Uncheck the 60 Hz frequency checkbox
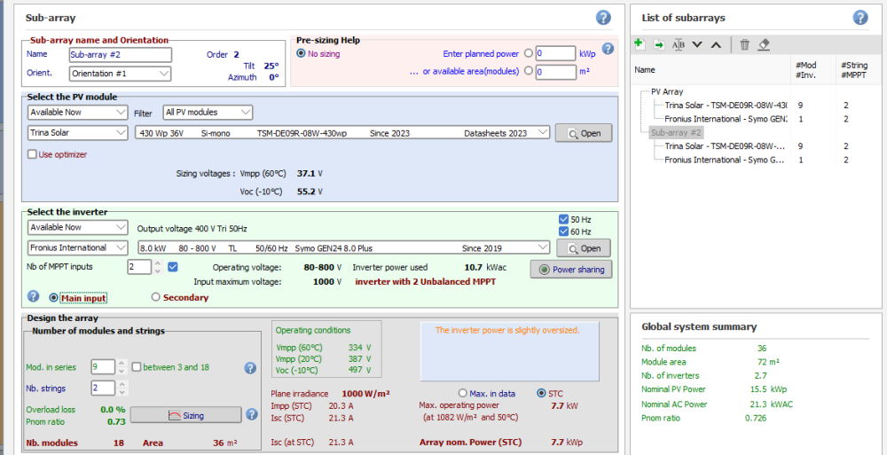The image size is (887, 455). 564,232
